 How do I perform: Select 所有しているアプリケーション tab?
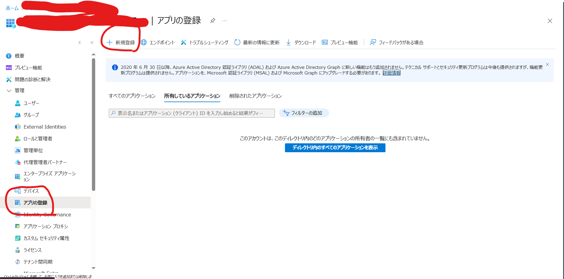click(192, 96)
